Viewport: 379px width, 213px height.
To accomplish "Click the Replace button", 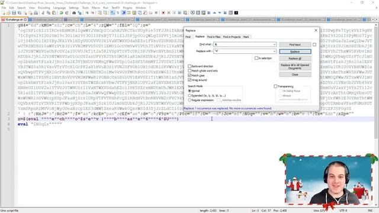I will click(x=295, y=51).
